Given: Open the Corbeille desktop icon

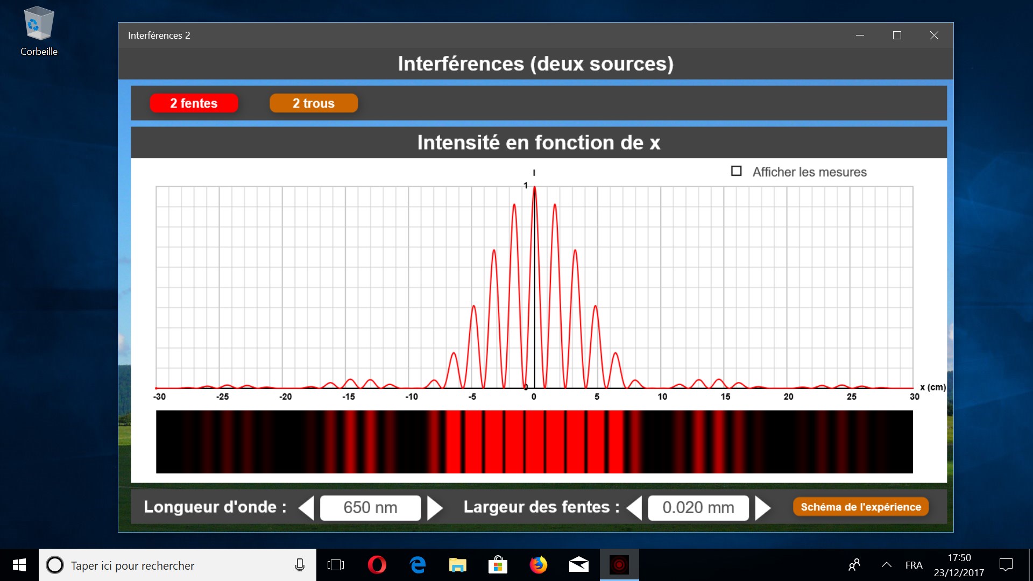Looking at the screenshot, I should pyautogui.click(x=39, y=31).
